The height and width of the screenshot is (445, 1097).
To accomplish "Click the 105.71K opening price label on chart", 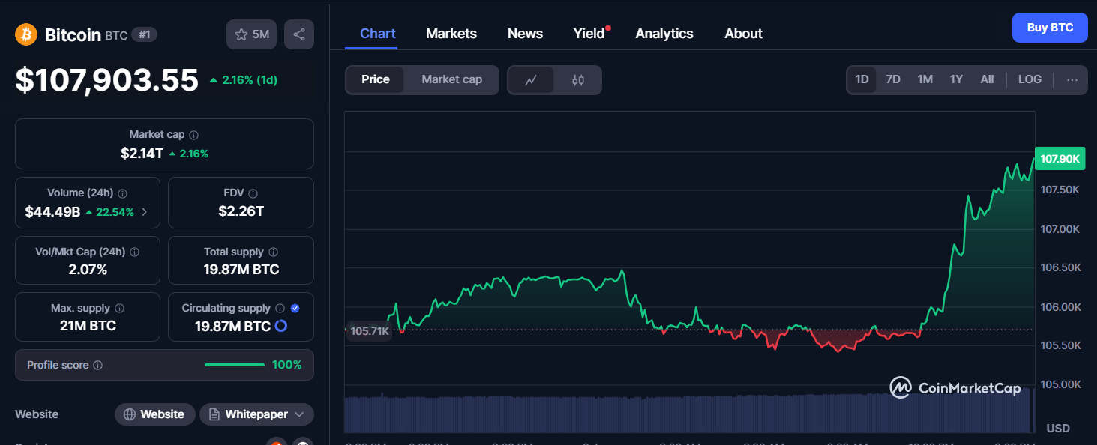I will click(370, 330).
